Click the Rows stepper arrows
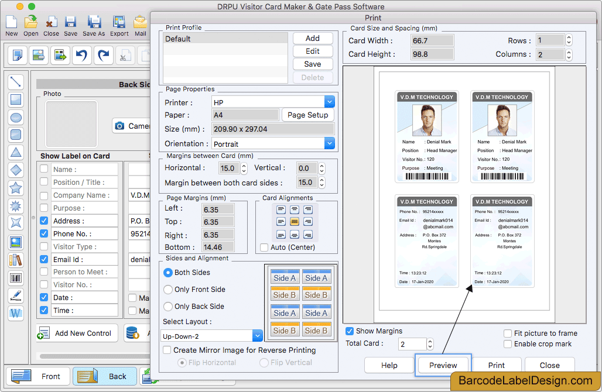Viewport: 602px width, 392px height. coord(569,40)
